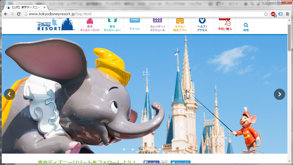Click the page vertical scrollbar thumb
This screenshot has height=165, width=293.
pos(290,37)
